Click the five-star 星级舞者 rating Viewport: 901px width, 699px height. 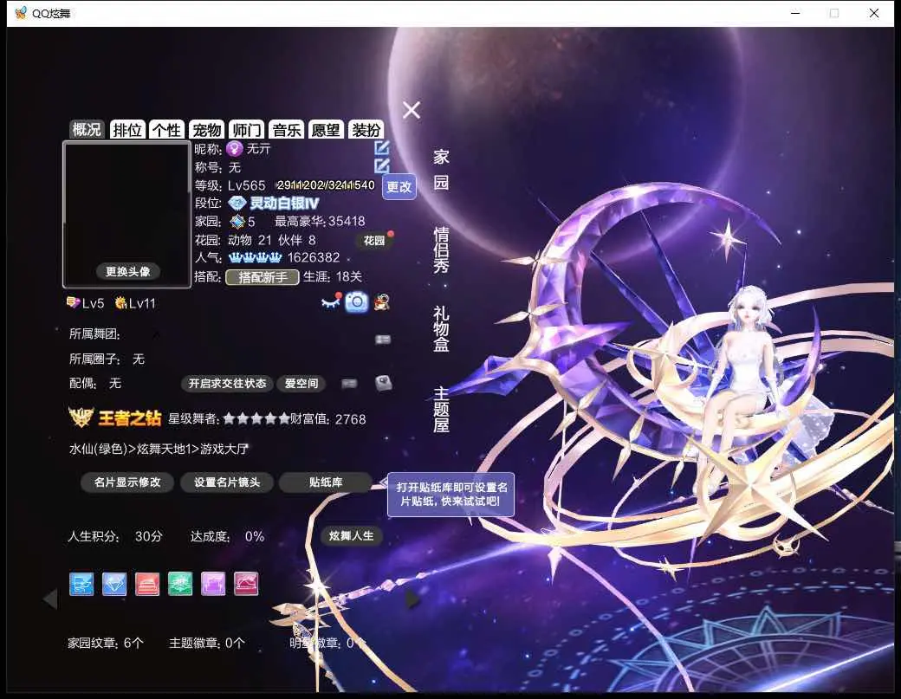(x=256, y=419)
